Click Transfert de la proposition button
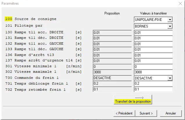185x120 pixels. point(133,99)
